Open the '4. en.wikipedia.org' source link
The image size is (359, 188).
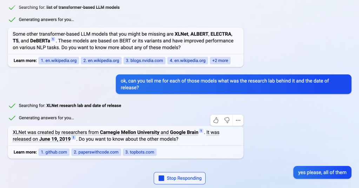point(188,61)
